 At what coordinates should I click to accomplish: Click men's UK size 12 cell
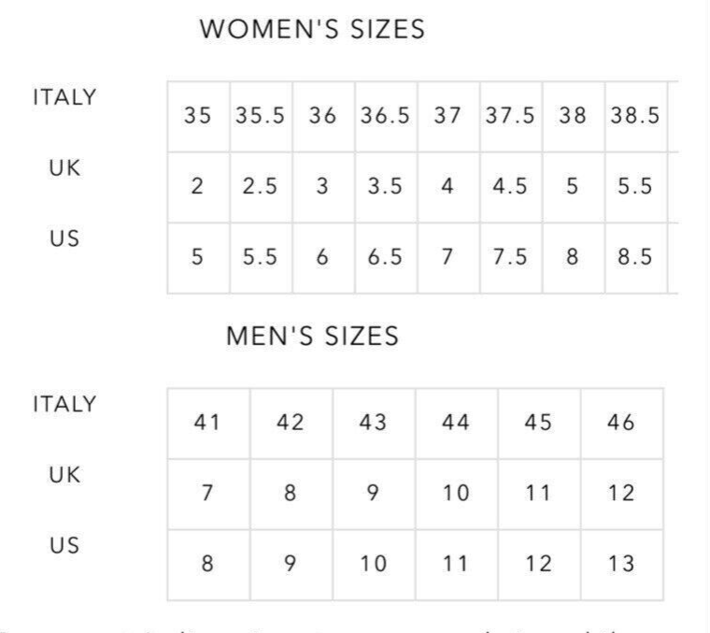(x=621, y=494)
